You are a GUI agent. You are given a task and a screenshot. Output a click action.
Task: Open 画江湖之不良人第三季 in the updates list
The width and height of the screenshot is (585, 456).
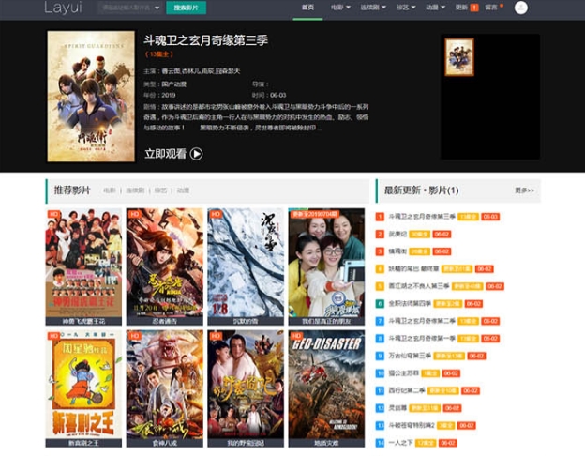click(x=419, y=286)
